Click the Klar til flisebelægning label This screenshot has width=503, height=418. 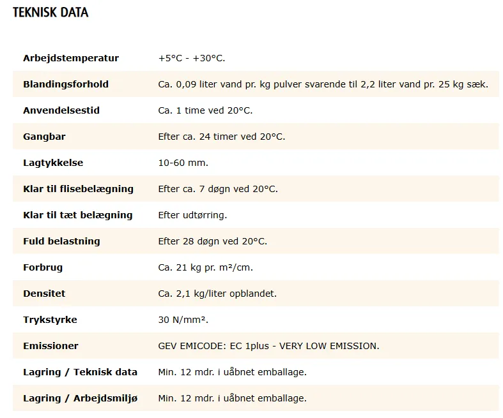[78, 189]
